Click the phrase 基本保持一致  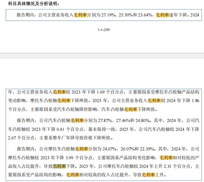[101, 129]
